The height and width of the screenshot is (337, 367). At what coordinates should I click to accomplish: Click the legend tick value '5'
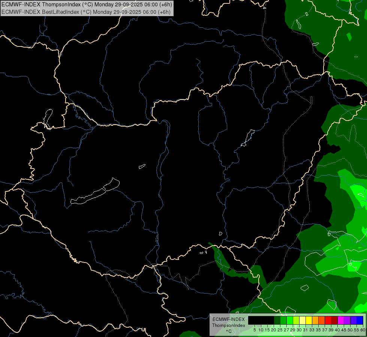(255, 330)
